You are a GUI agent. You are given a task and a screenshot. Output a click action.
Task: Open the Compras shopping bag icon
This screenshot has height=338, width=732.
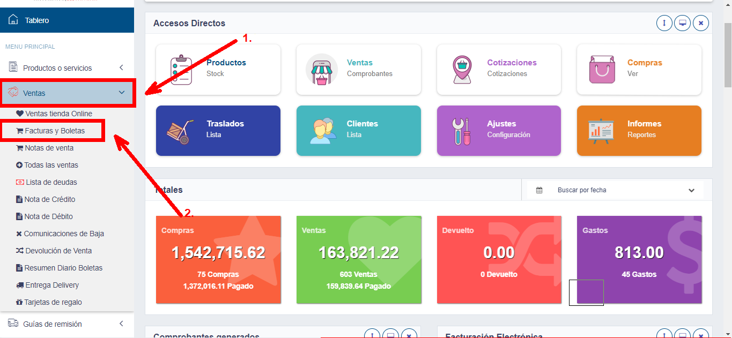click(x=602, y=70)
